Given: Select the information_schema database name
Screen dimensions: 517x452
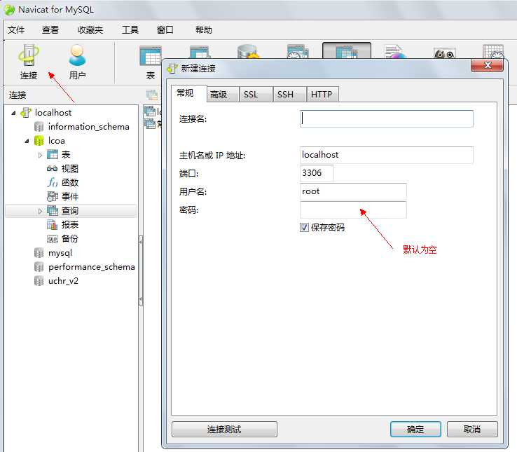Looking at the screenshot, I should coord(89,127).
